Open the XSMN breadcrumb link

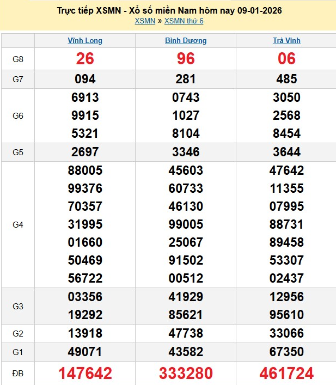(144, 21)
